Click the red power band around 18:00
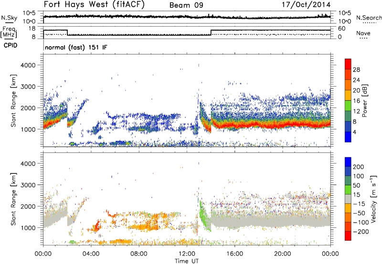The height and width of the screenshot is (264, 382). [259, 124]
